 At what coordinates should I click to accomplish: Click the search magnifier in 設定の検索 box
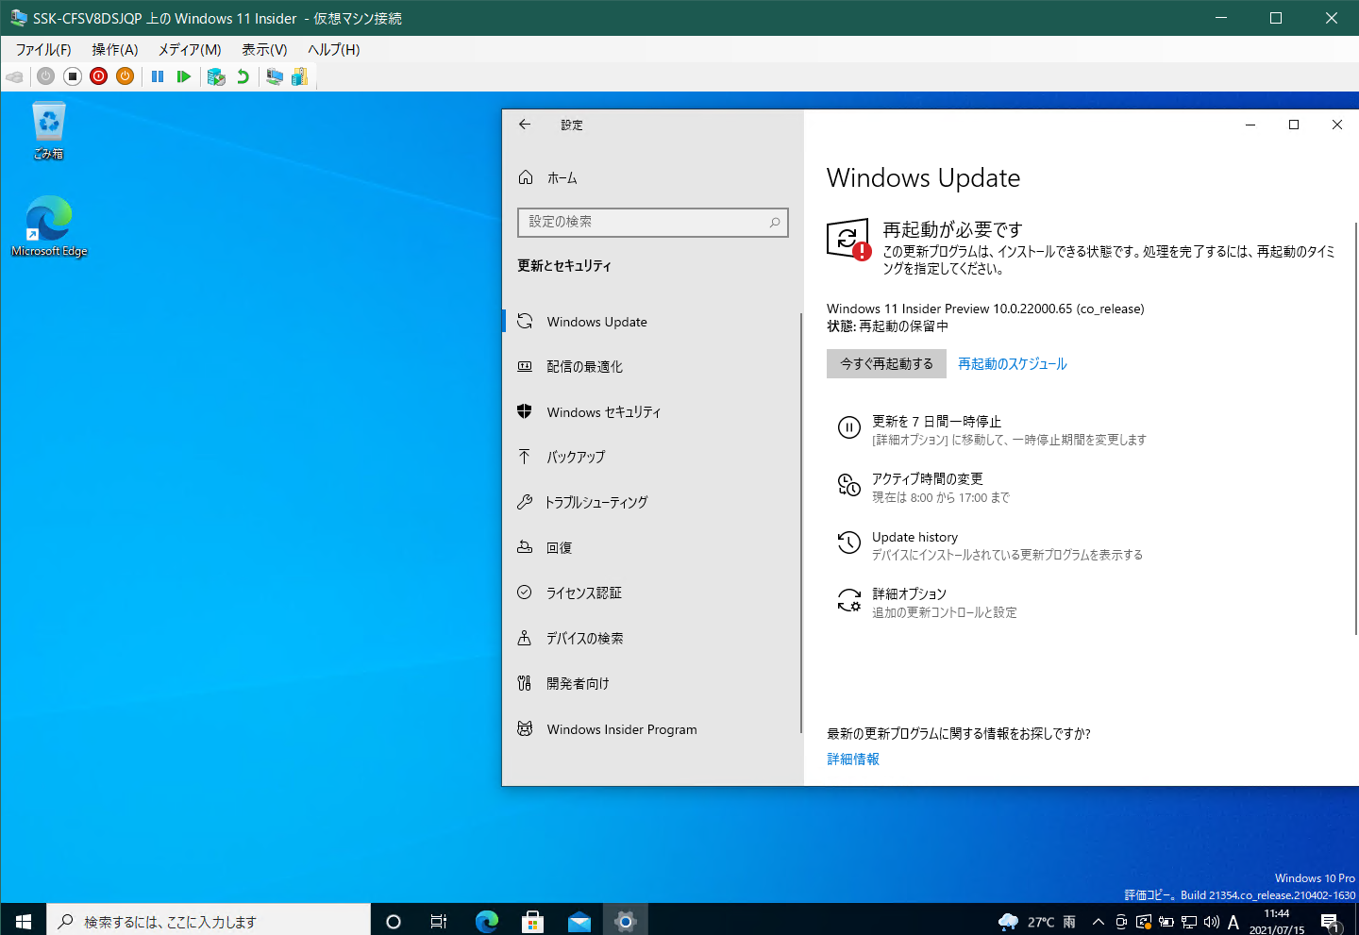[x=775, y=223]
